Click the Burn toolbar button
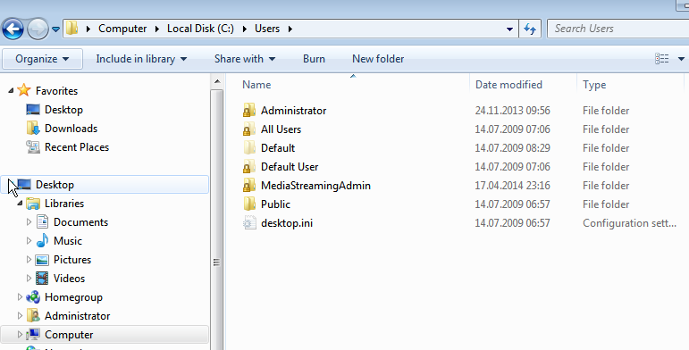 [x=315, y=59]
